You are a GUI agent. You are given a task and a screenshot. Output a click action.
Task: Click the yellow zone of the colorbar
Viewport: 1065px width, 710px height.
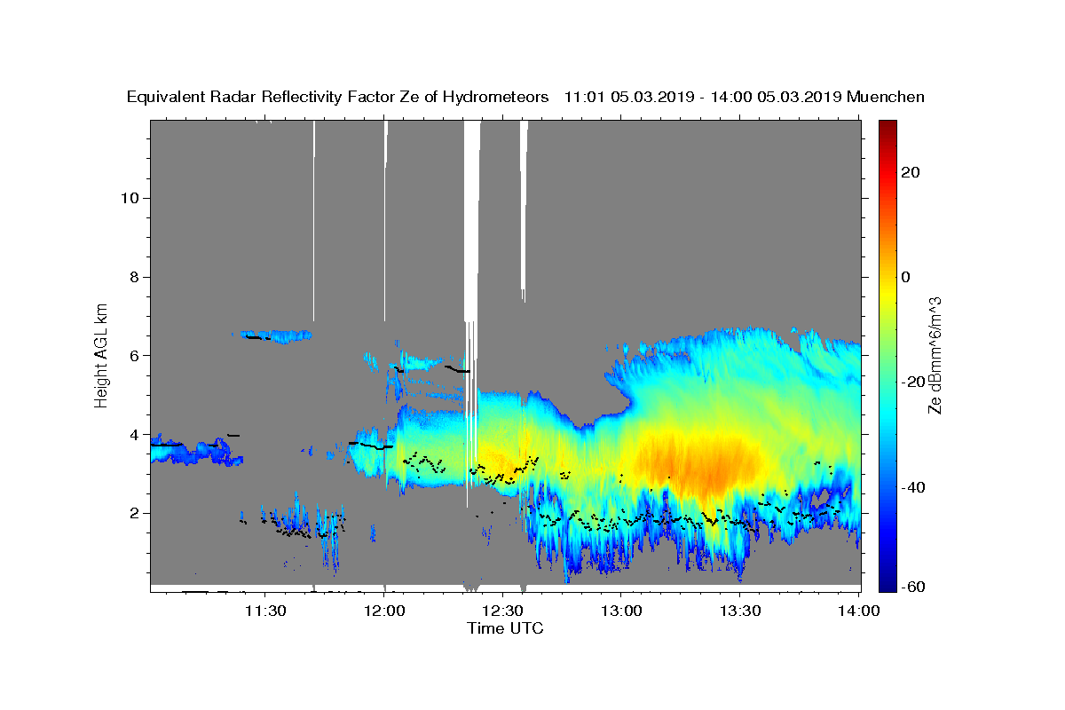pos(887,293)
